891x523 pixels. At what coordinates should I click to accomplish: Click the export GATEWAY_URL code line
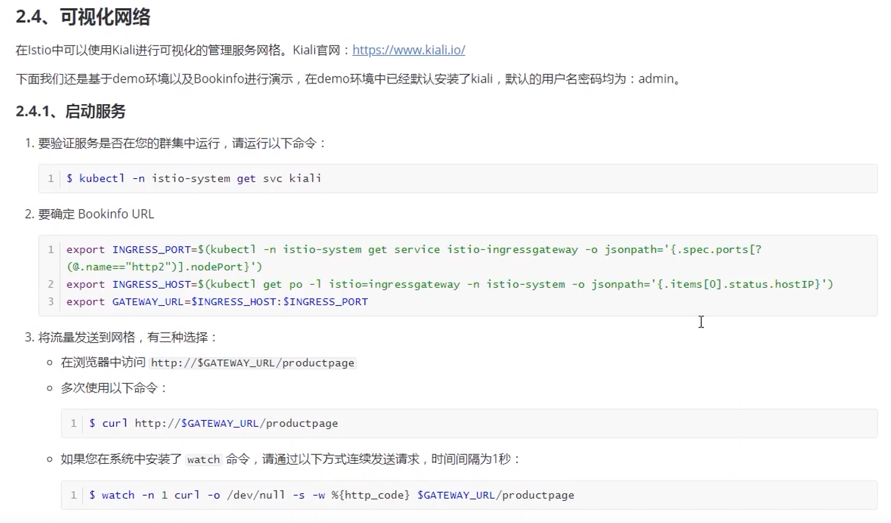tap(217, 302)
